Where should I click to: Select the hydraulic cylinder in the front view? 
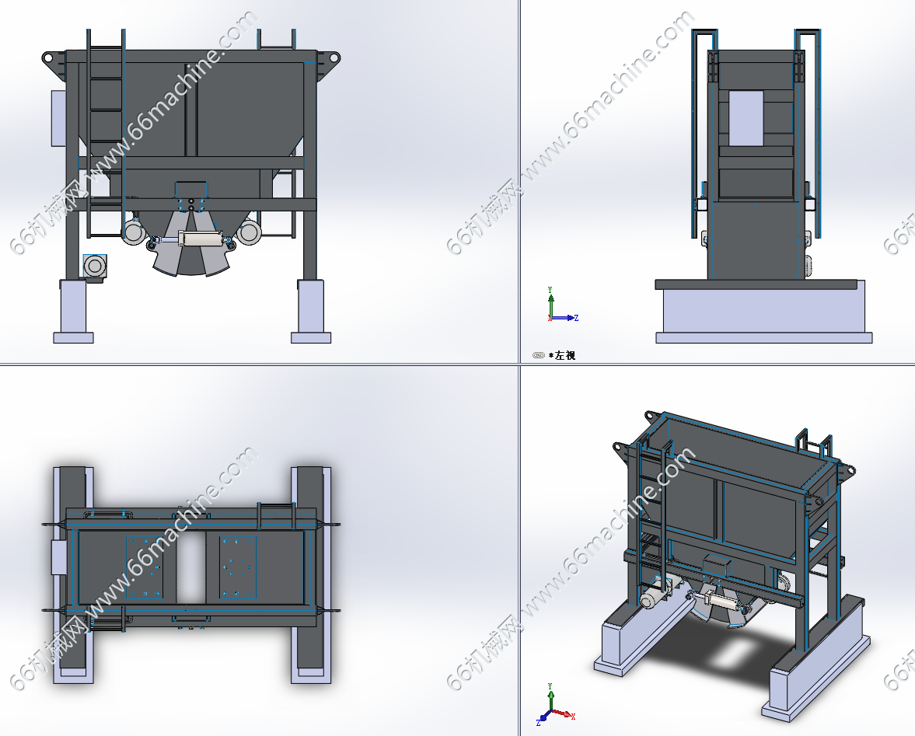(x=200, y=239)
